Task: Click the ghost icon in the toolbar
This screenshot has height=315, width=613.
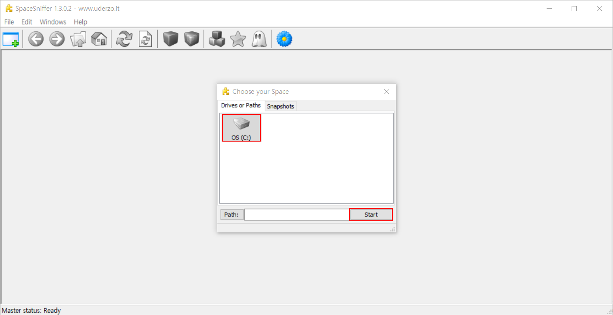Action: [x=259, y=39]
